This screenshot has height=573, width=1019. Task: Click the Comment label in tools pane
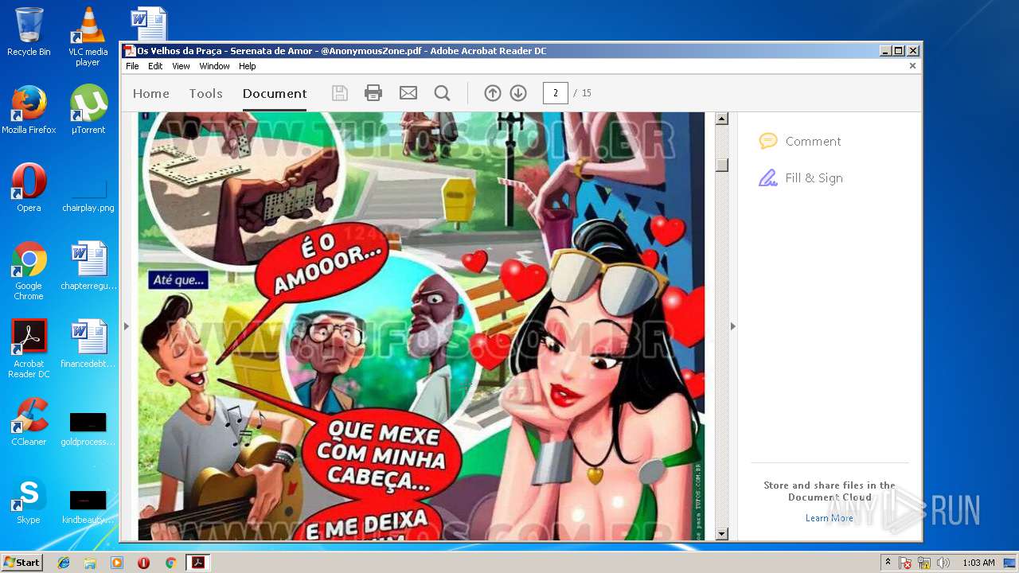[813, 142]
